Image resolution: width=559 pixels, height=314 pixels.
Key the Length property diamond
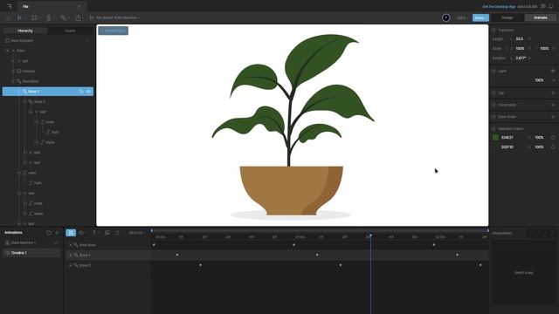click(529, 38)
